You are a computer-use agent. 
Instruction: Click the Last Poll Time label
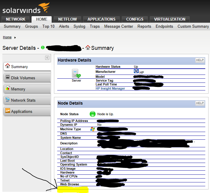click(106, 85)
